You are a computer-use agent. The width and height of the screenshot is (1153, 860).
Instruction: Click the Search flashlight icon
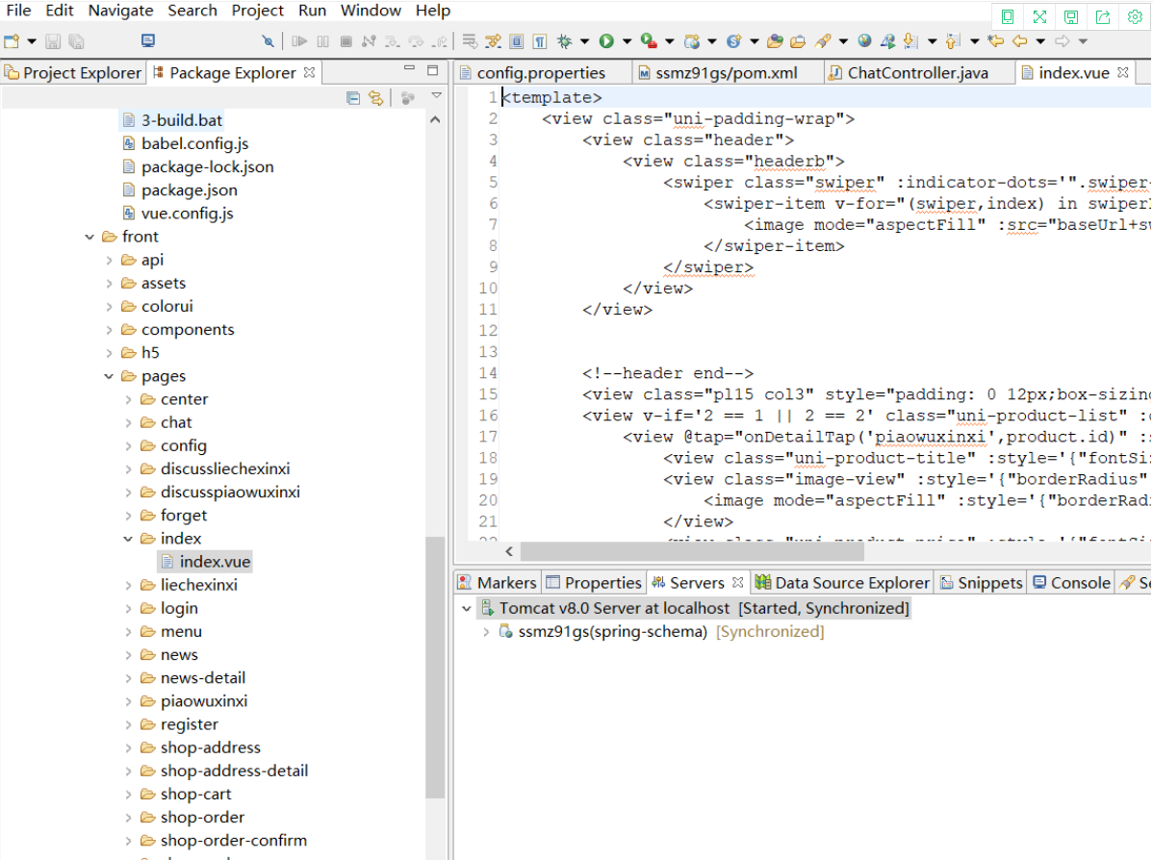(x=823, y=41)
